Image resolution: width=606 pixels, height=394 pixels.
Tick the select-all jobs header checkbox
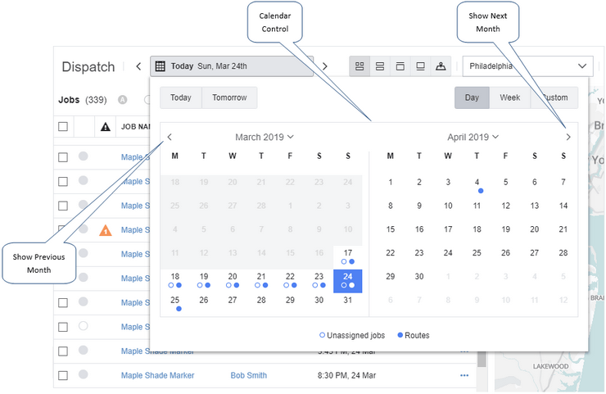pyautogui.click(x=63, y=127)
